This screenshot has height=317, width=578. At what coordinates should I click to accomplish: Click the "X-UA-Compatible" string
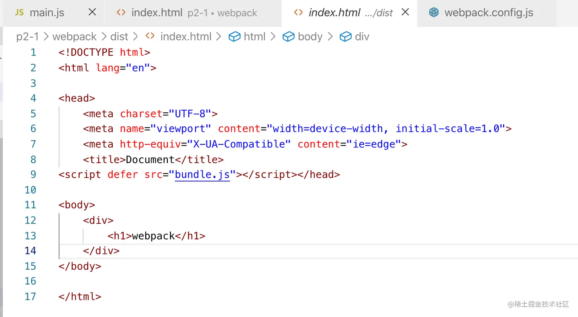point(239,144)
